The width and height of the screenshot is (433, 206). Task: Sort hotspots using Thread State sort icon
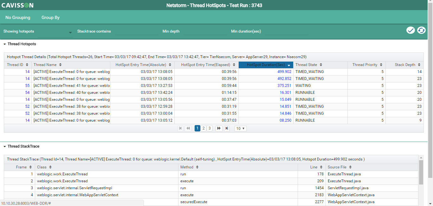[321, 65]
